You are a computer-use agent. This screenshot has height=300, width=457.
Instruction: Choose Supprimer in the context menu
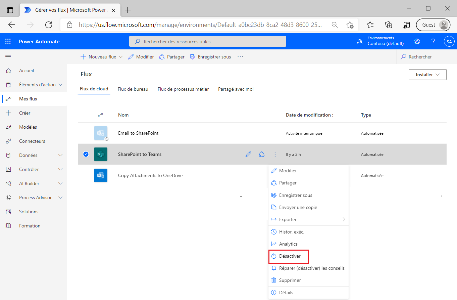(x=308, y=280)
